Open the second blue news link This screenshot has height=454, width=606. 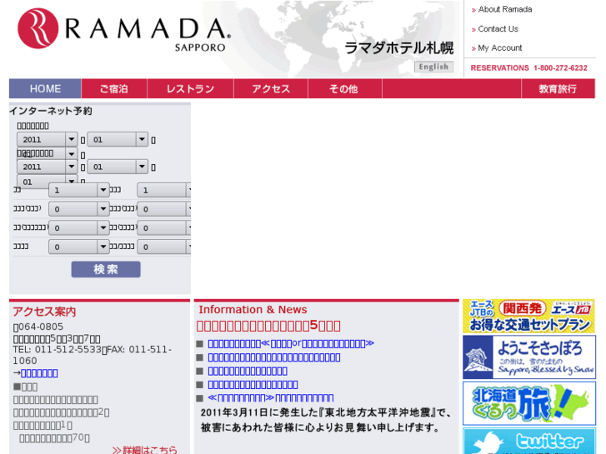click(x=274, y=357)
